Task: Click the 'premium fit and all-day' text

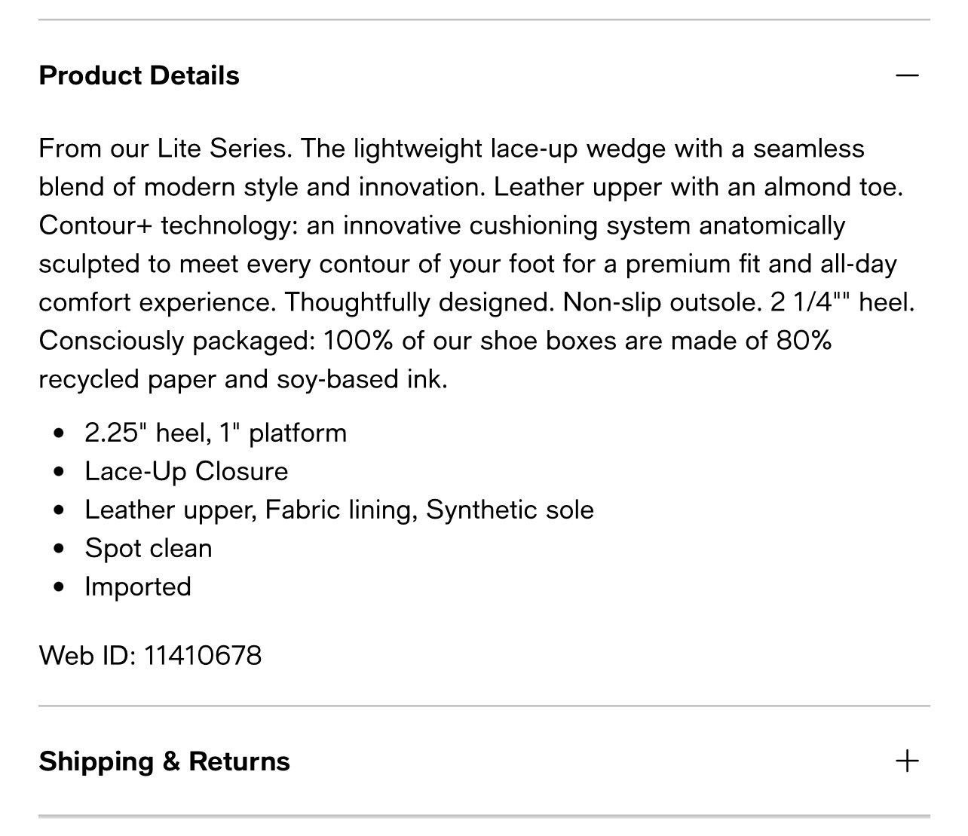Action: [761, 264]
